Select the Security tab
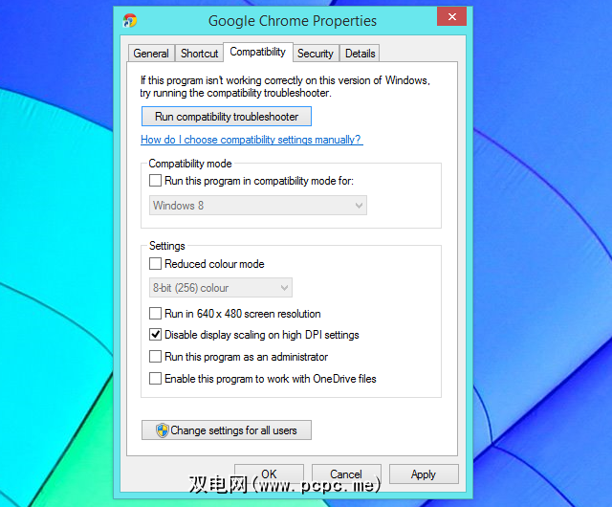This screenshot has height=507, width=612. pos(316,54)
